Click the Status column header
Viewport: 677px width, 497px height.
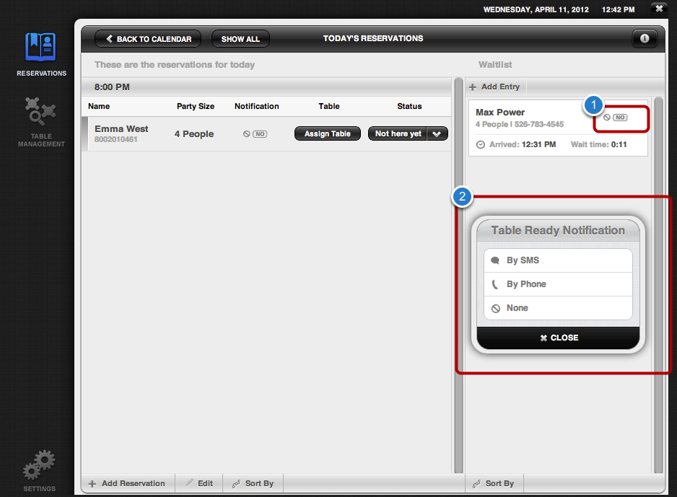[409, 106]
